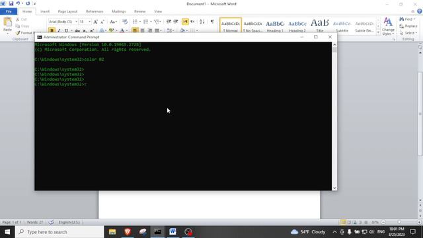Click the Shrink Font icon
Viewport: 423px width, 238px height.
[x=102, y=22]
